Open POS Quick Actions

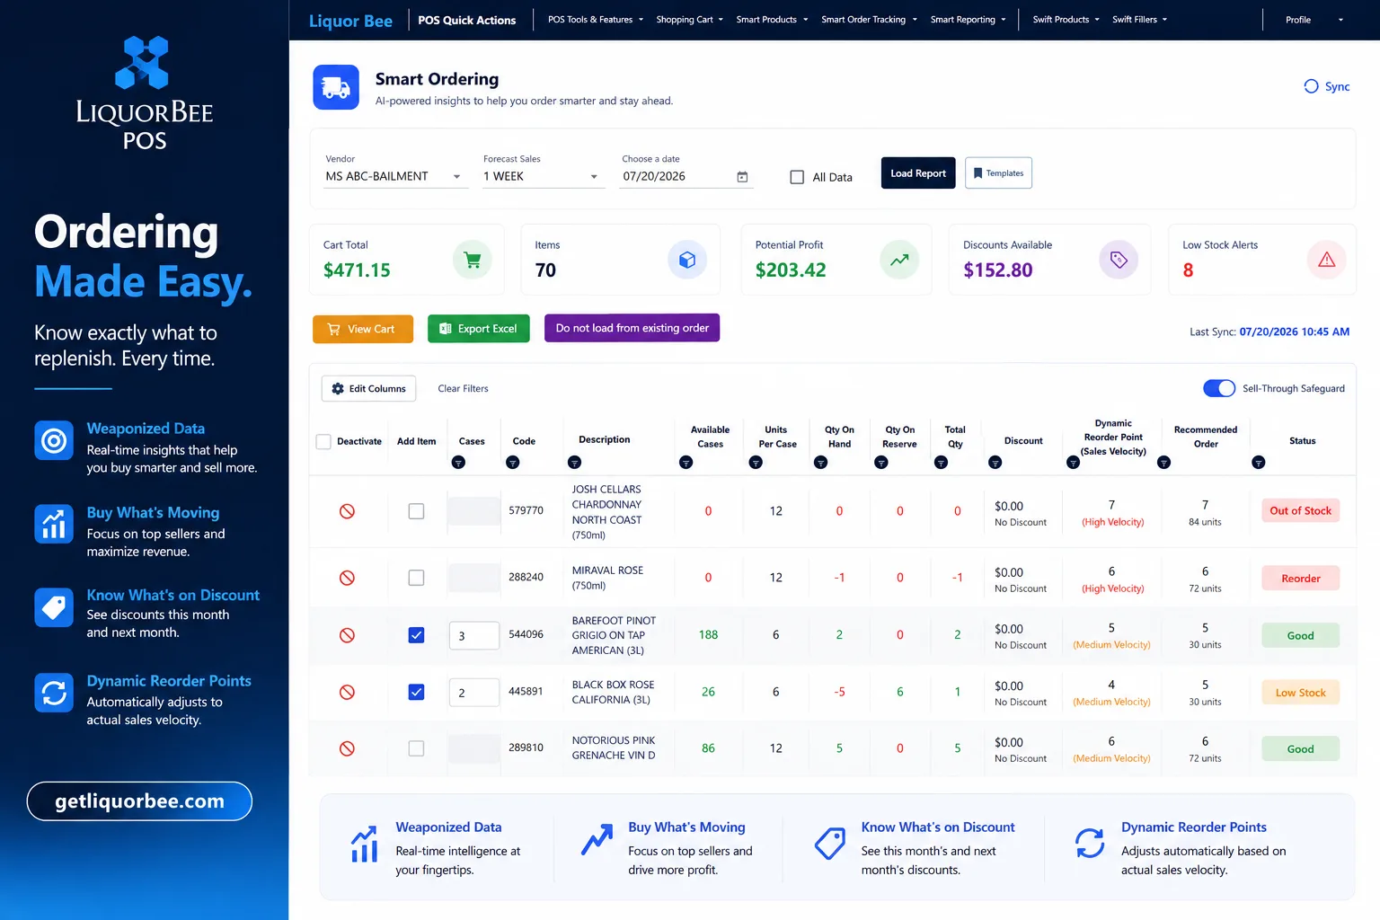pos(467,20)
